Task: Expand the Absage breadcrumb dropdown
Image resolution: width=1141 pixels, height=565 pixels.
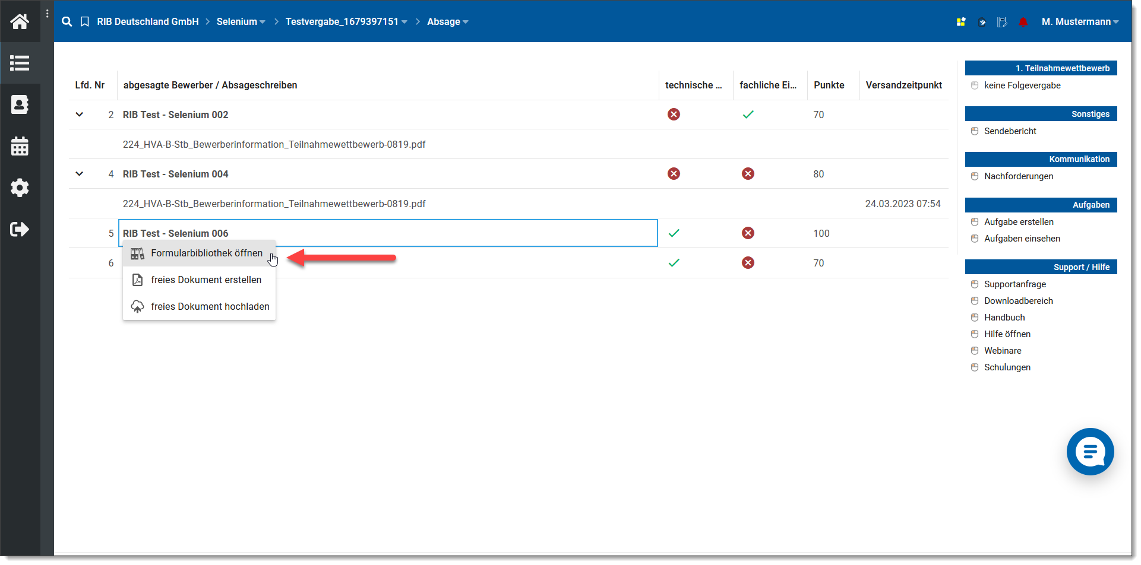Action: pos(447,22)
